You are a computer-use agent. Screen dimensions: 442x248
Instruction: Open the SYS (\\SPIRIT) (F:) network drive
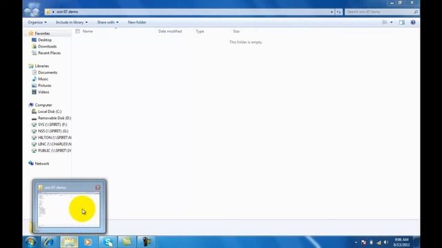point(52,125)
